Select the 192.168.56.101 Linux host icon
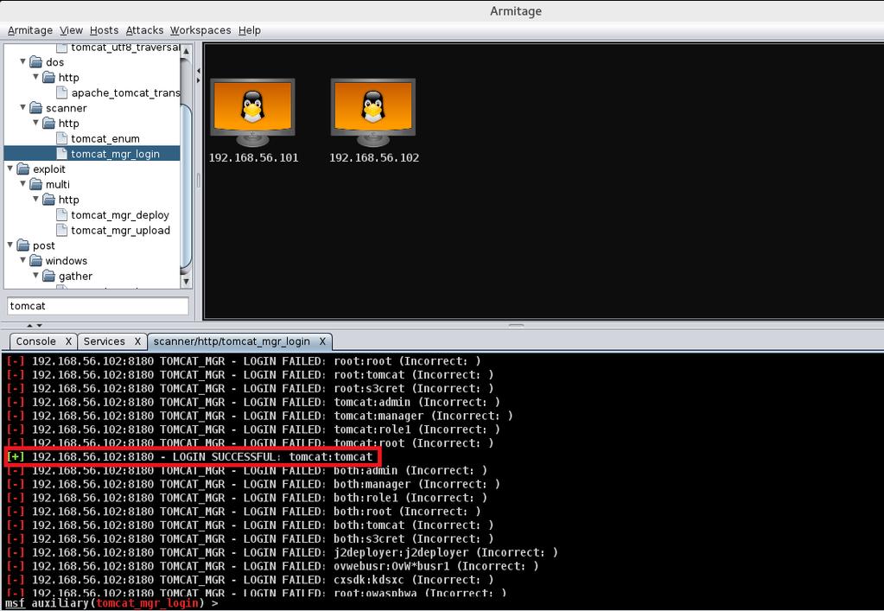The height and width of the screenshot is (611, 884). 252,112
